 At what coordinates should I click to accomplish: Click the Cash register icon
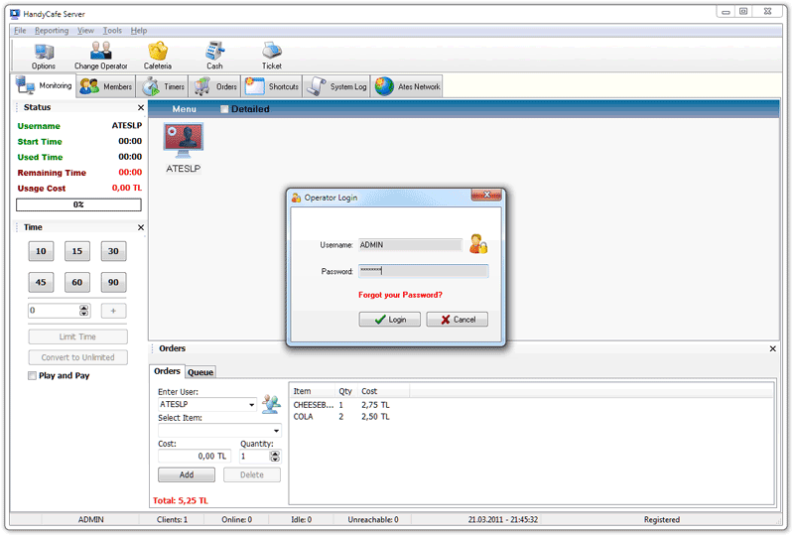tap(214, 53)
